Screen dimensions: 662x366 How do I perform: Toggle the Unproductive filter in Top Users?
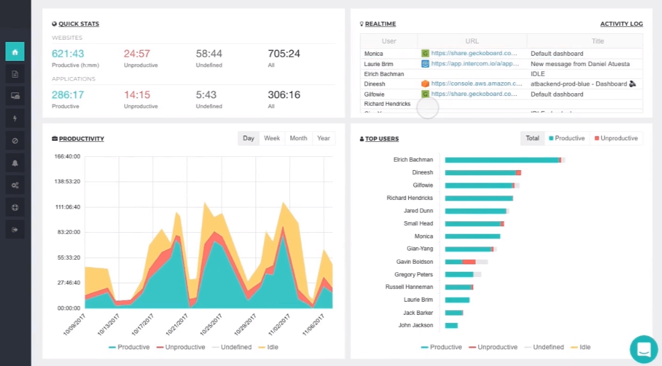click(616, 138)
